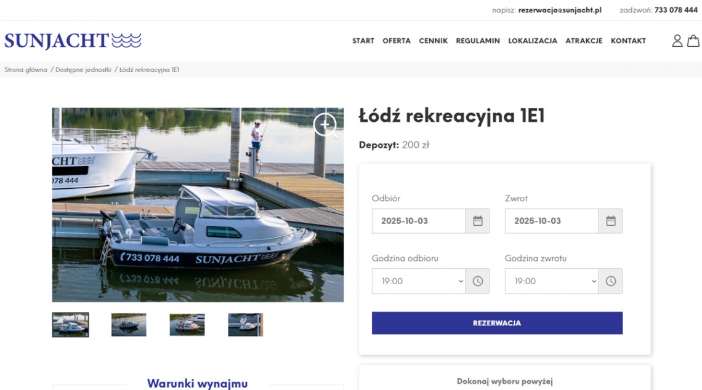Screen dimensions: 702x390
Task: Select the fourth boat thumbnail
Action: click(245, 325)
